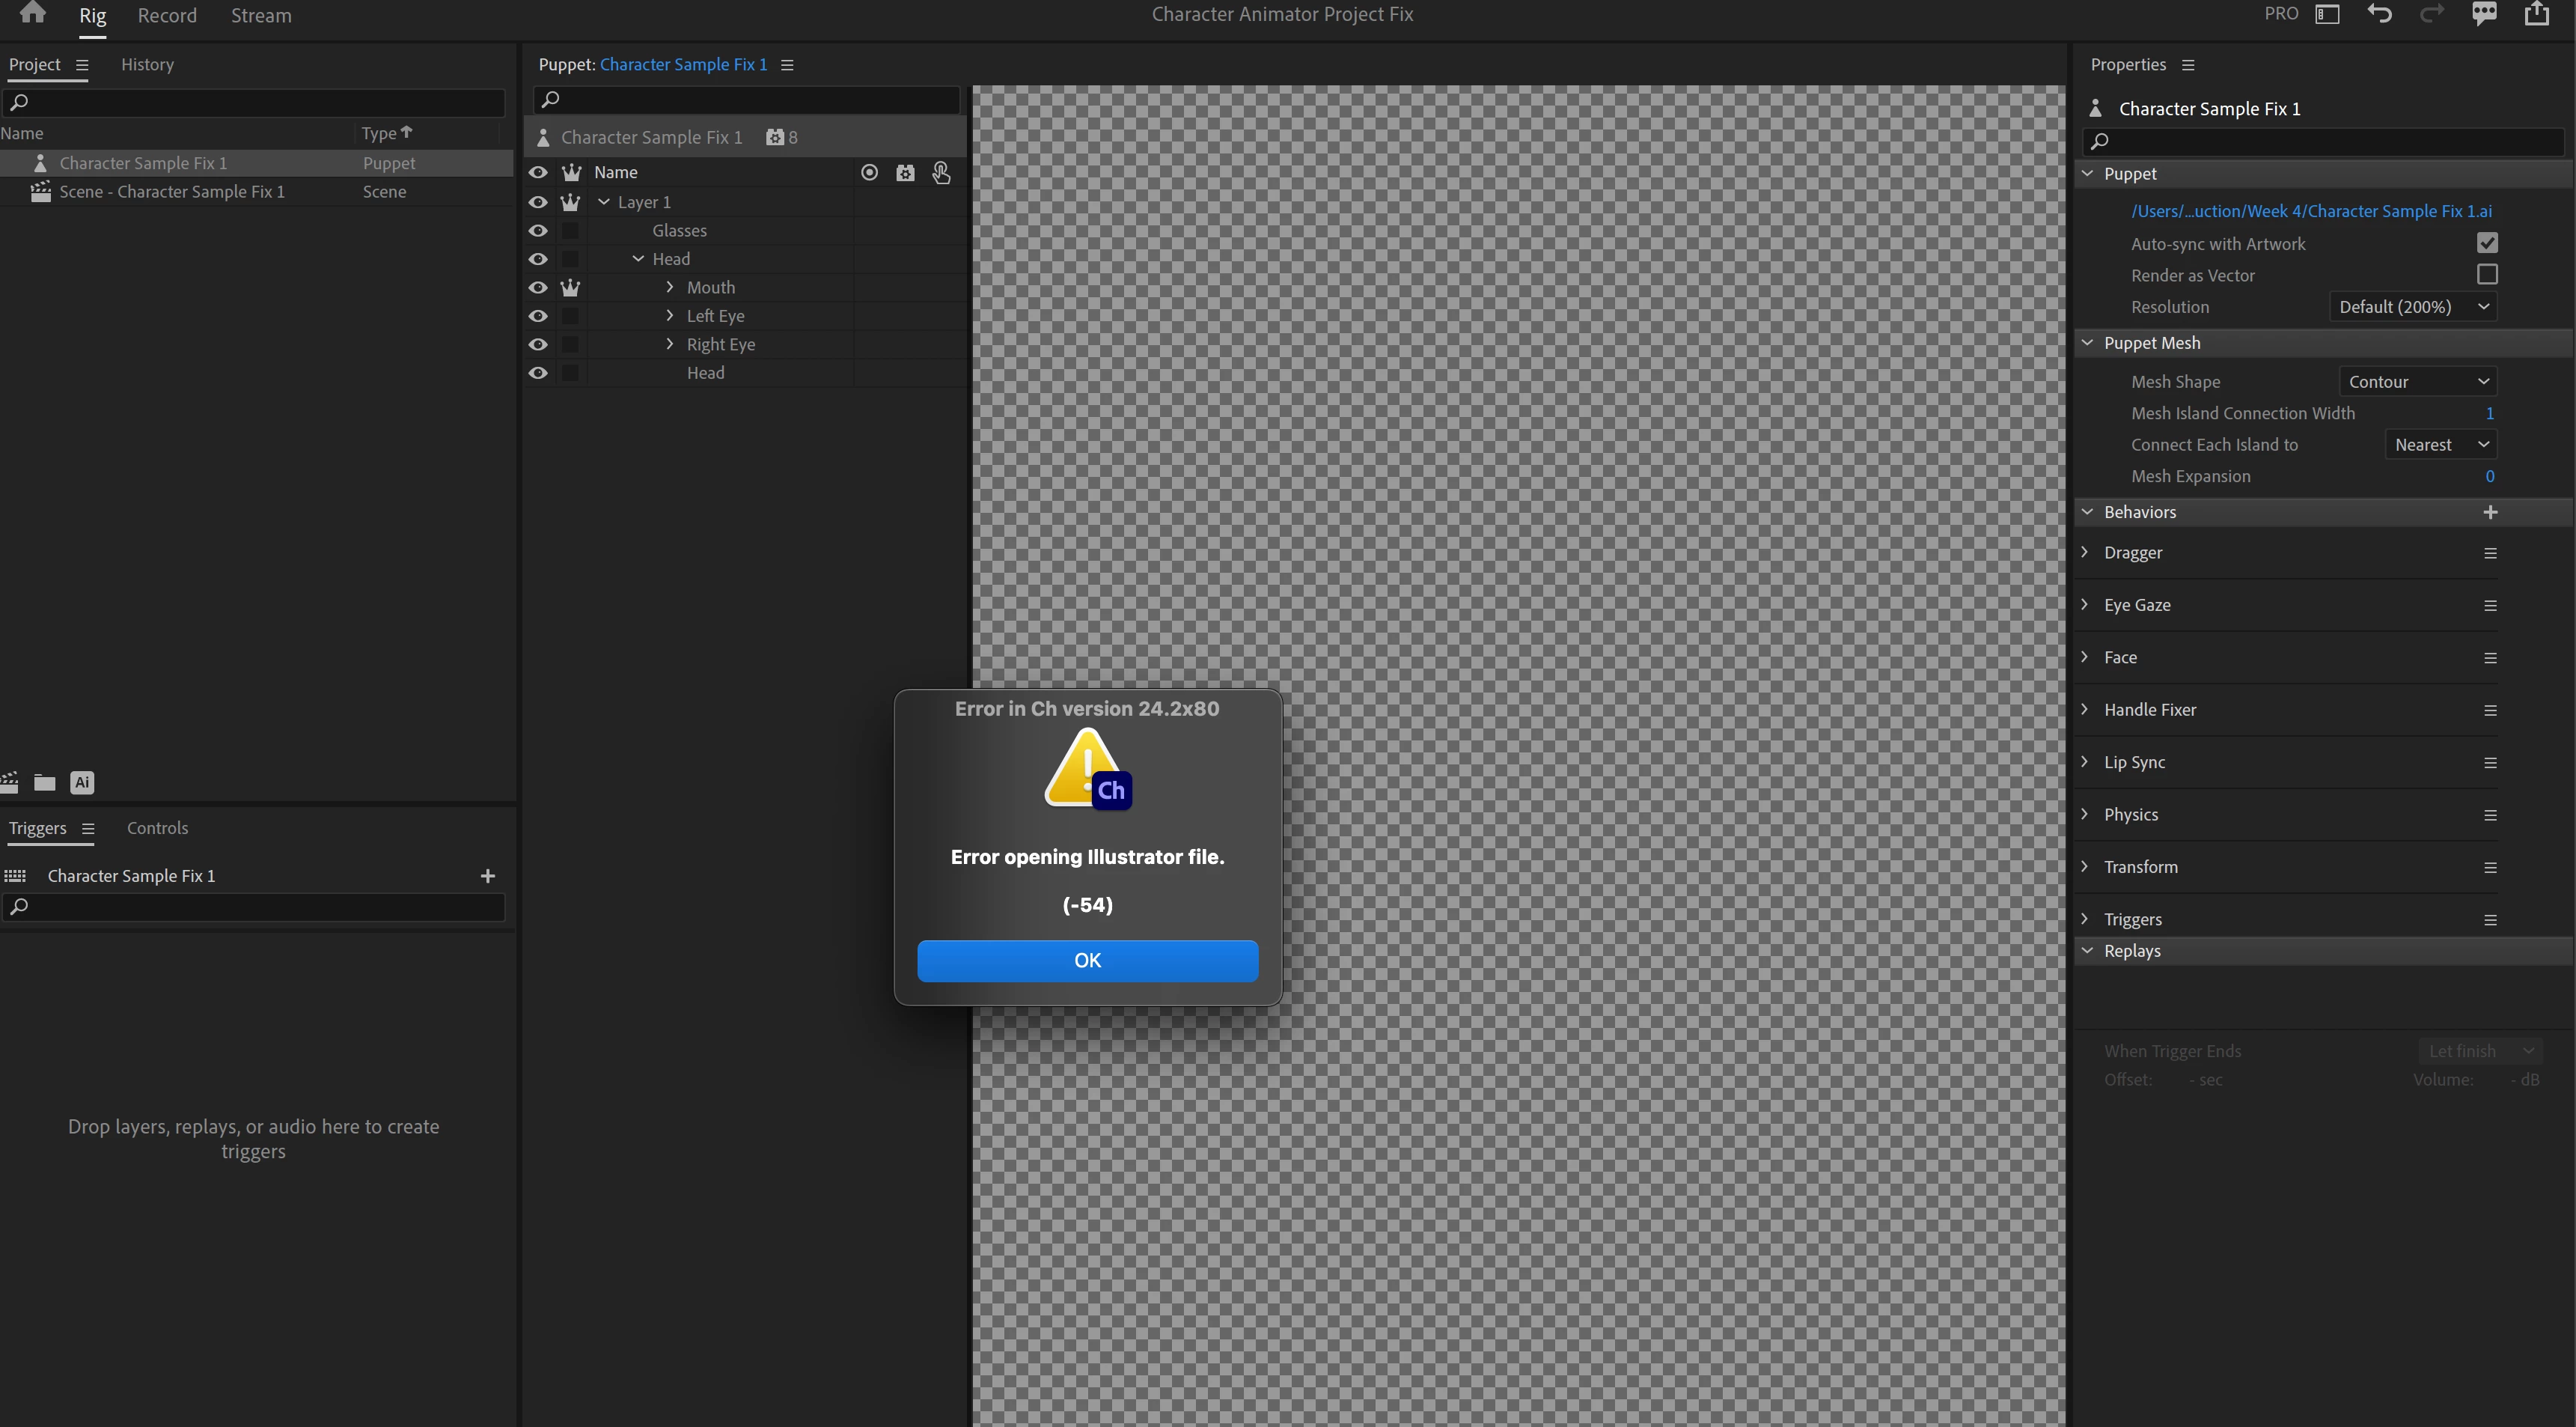Open the Character Sample Fix 1.ai file path link
The width and height of the screenshot is (2576, 1427).
click(2310, 211)
